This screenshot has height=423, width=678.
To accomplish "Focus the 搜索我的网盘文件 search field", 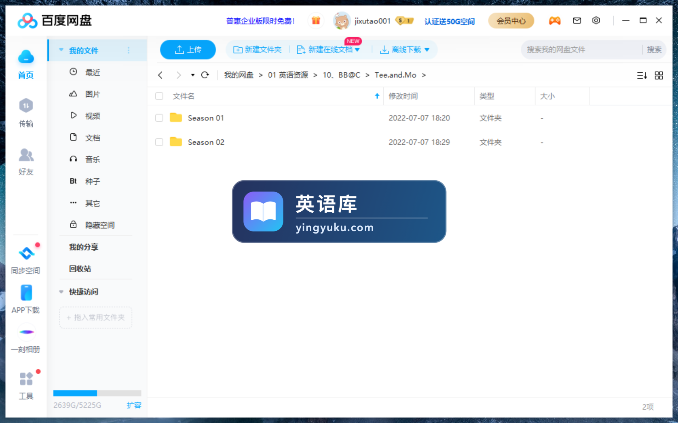I will [x=581, y=50].
